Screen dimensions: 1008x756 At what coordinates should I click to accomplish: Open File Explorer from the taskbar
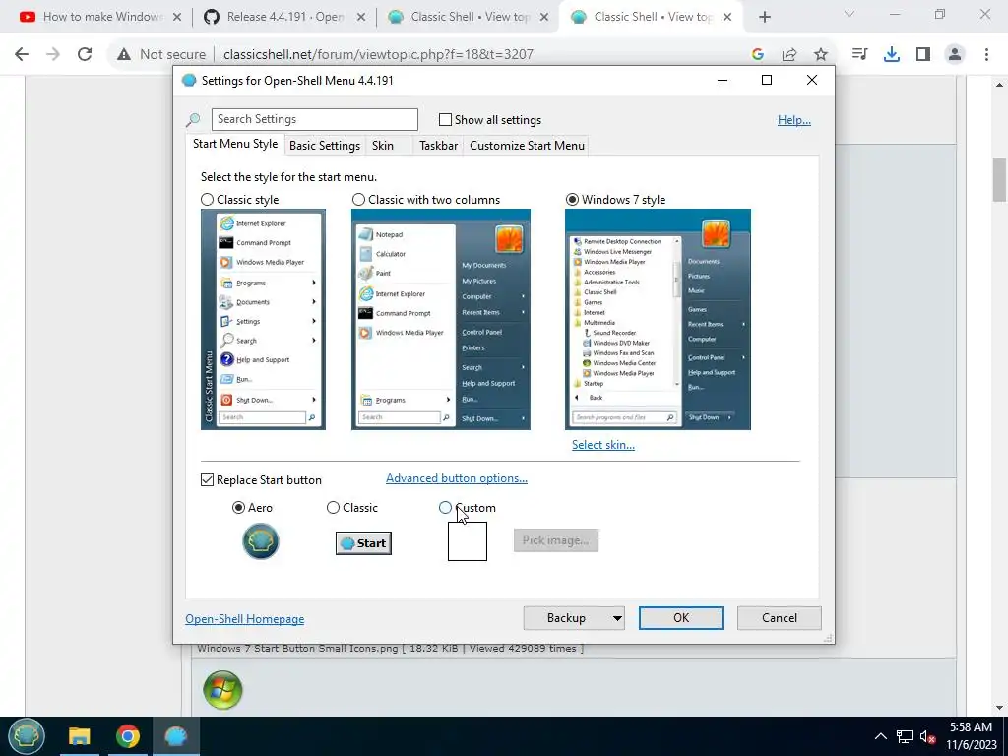click(79, 736)
